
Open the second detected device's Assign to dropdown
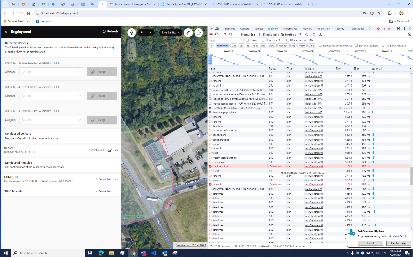point(51,96)
